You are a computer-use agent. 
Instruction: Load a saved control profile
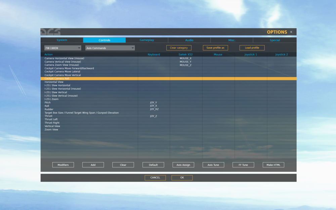click(x=252, y=48)
